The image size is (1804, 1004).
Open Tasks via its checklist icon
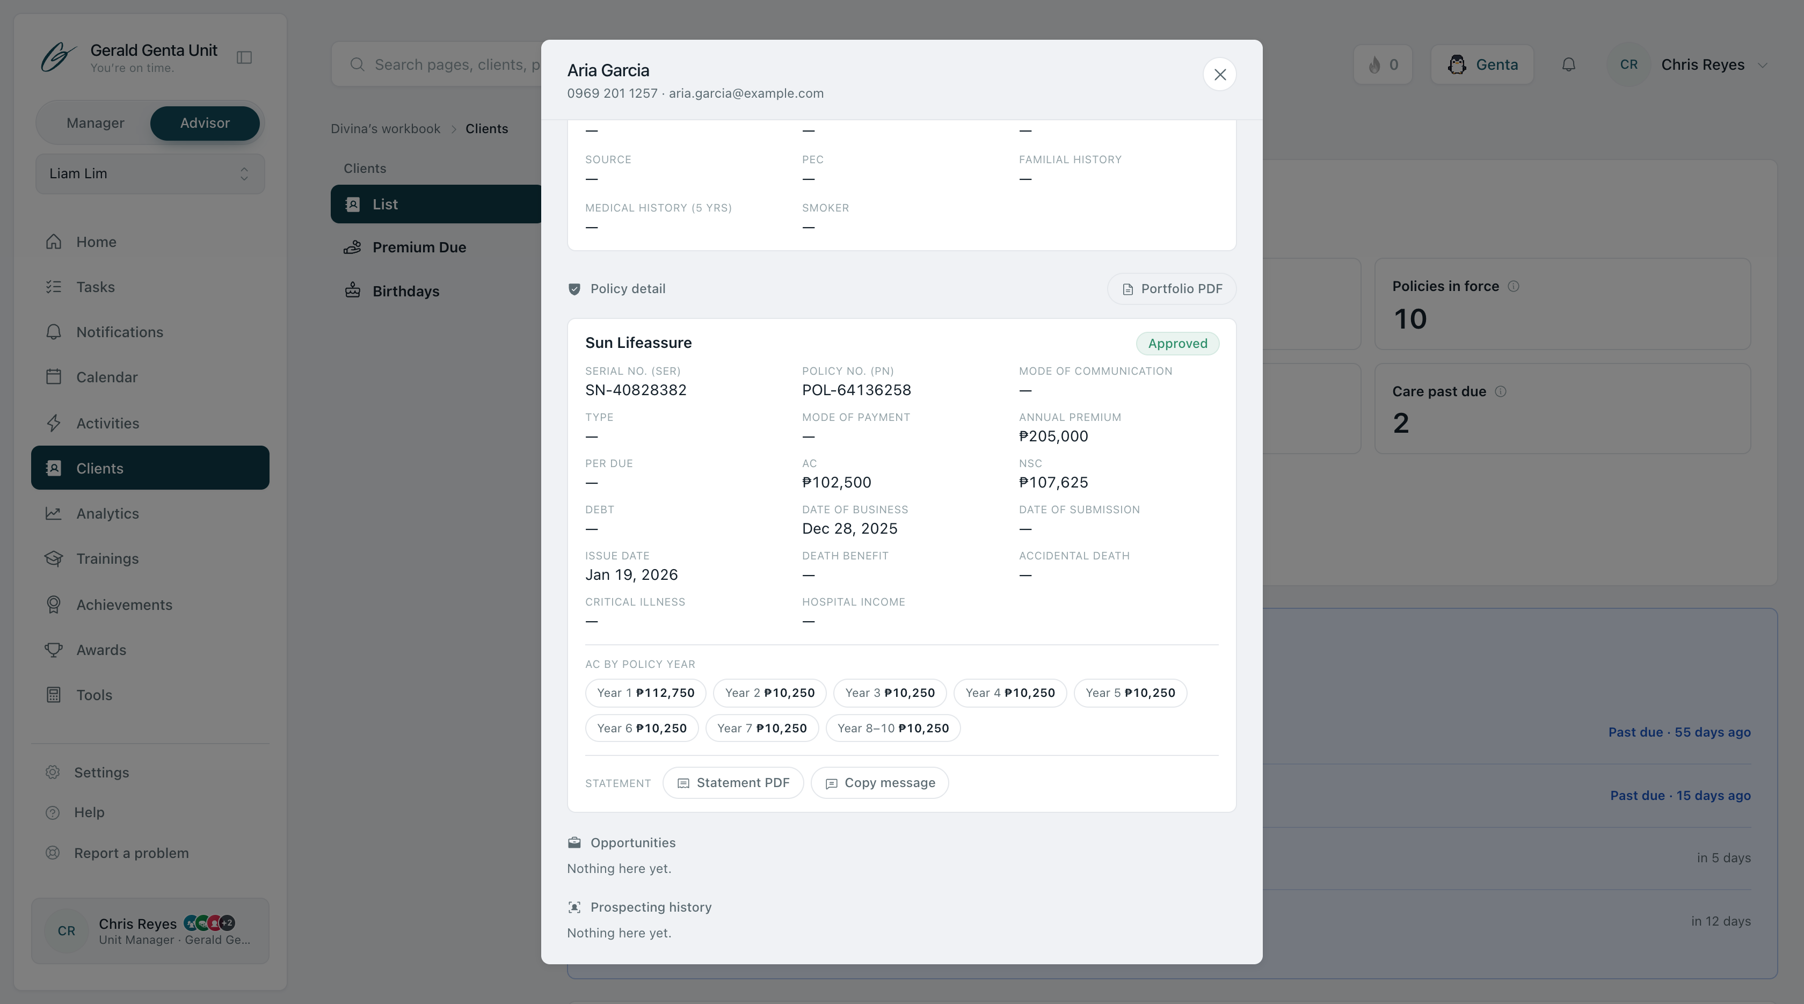coord(53,287)
